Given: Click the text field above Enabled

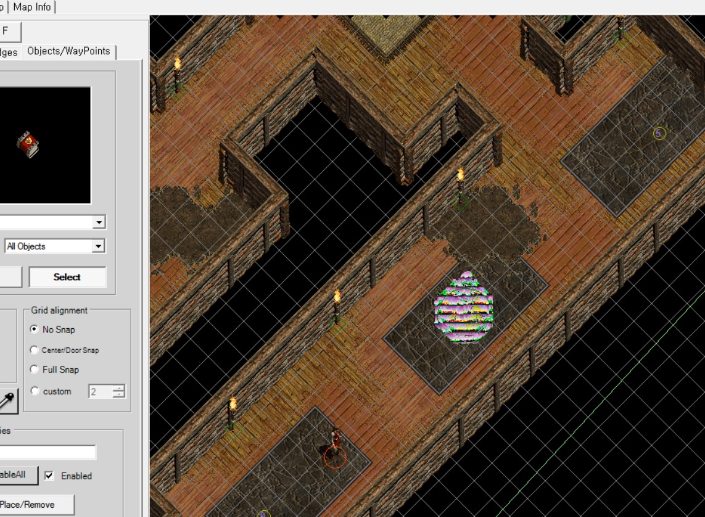Looking at the screenshot, I should pos(47,452).
